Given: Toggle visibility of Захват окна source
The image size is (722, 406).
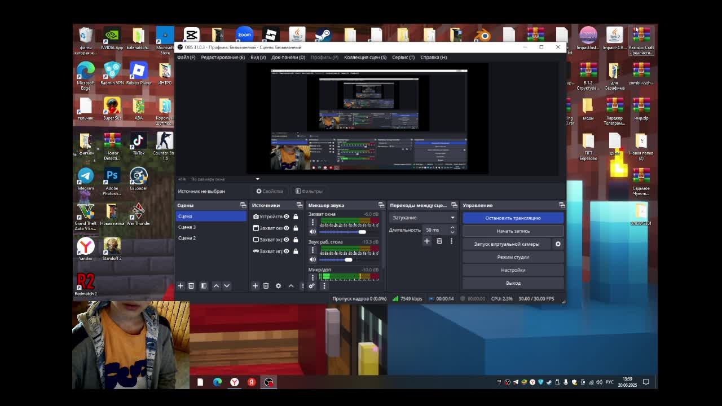Looking at the screenshot, I should (287, 228).
